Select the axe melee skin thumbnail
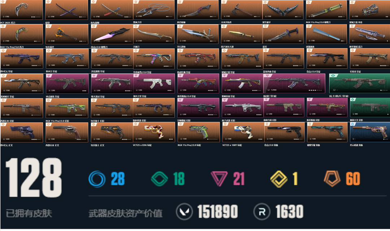 coord(242,10)
